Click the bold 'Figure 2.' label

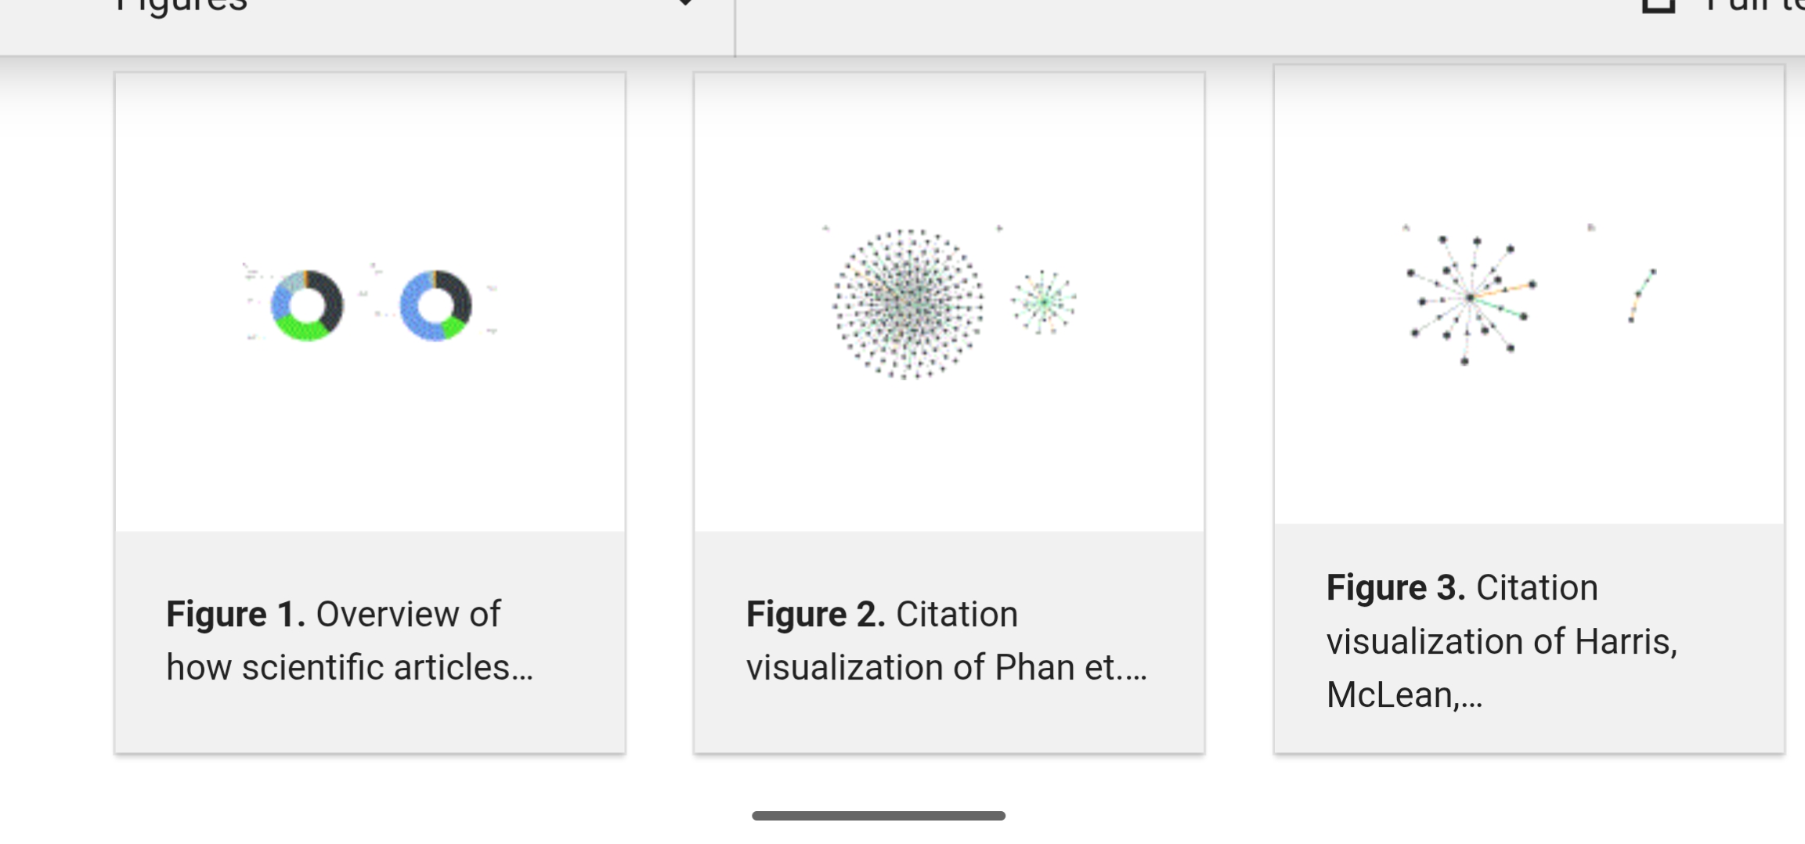coord(815,614)
